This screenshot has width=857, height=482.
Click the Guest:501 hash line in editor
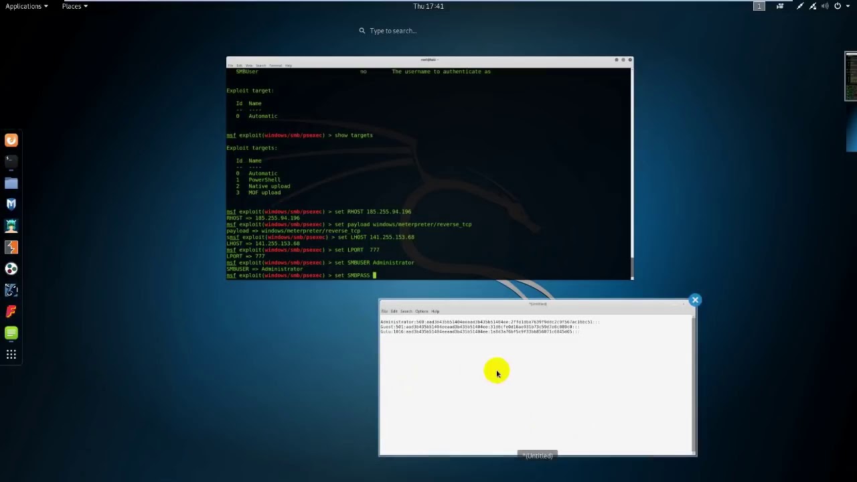pos(480,327)
